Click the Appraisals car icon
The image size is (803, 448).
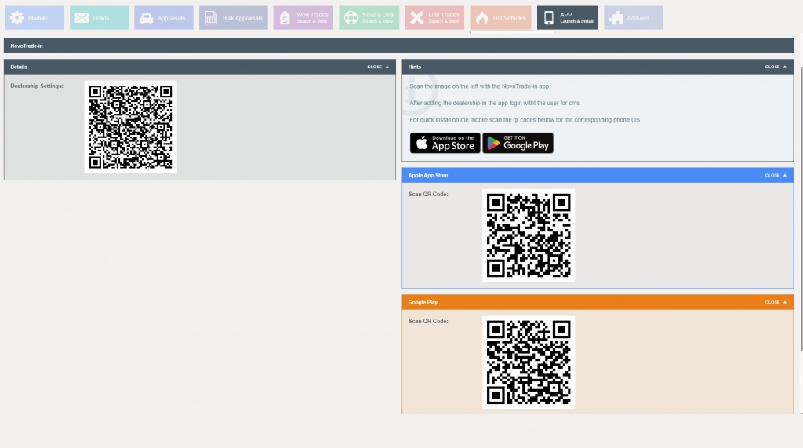(147, 19)
